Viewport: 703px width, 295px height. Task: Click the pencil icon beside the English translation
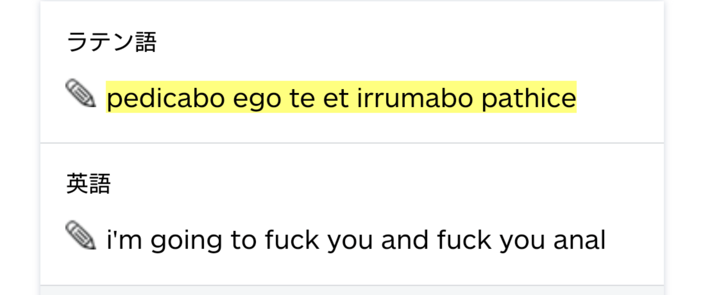(x=81, y=235)
